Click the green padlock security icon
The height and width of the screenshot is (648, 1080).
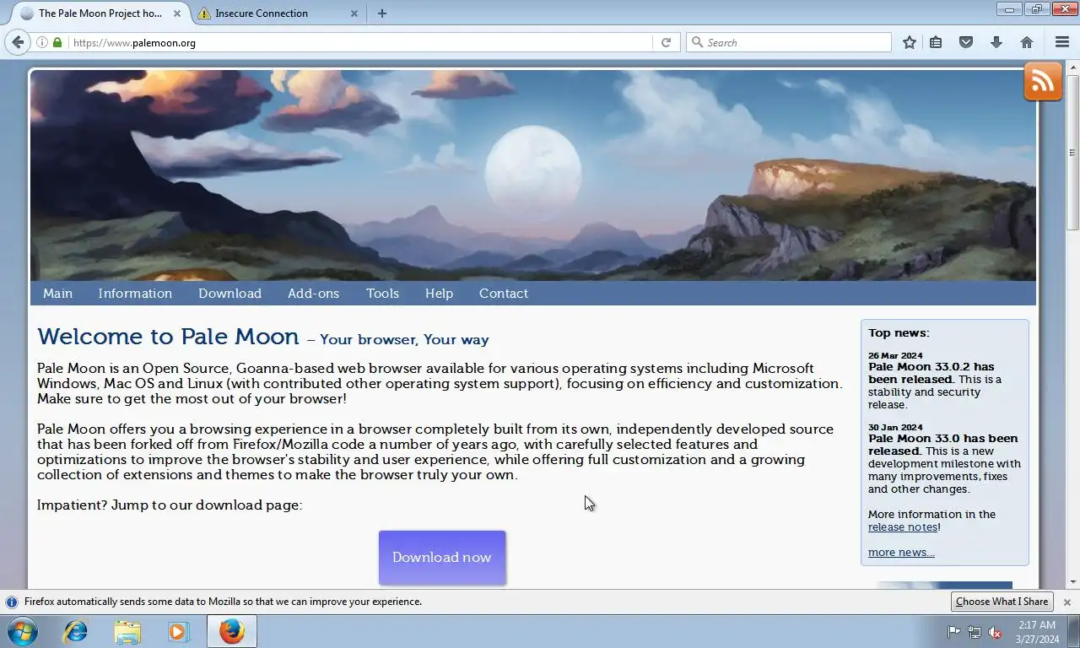point(57,42)
